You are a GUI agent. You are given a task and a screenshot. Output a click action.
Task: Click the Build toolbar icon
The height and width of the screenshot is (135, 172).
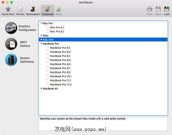point(59,9)
